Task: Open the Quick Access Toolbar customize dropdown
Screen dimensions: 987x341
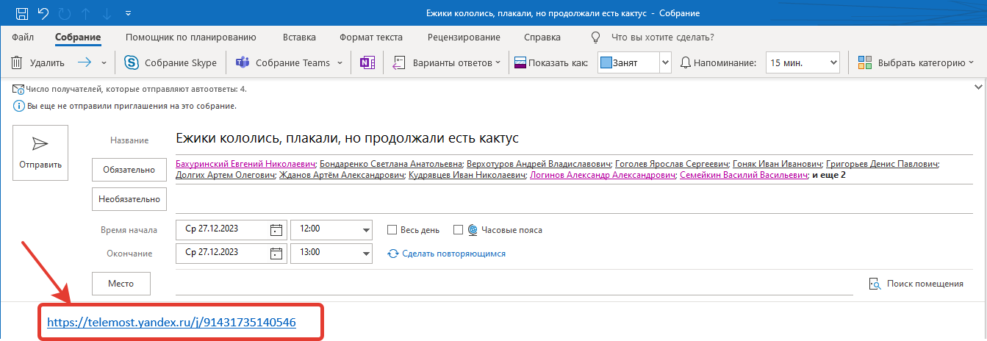Action: pyautogui.click(x=129, y=13)
